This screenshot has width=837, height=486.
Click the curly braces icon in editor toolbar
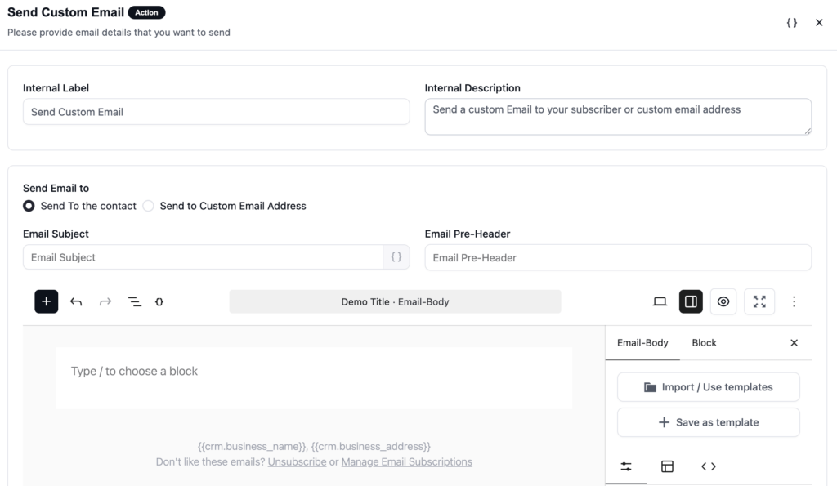pyautogui.click(x=159, y=302)
